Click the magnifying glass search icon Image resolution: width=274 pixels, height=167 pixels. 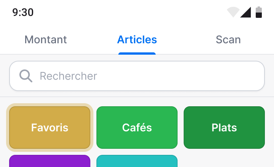[x=26, y=76]
